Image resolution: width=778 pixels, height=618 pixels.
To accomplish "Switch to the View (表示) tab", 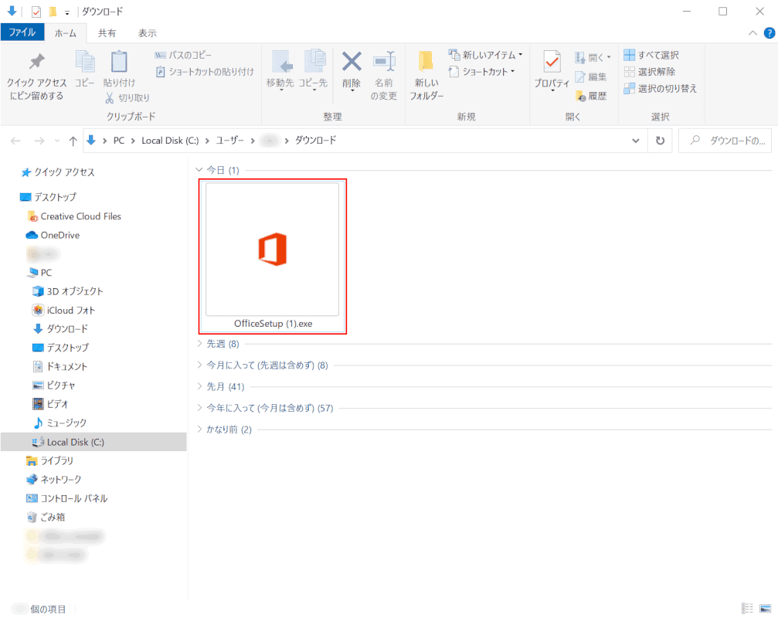I will (148, 33).
